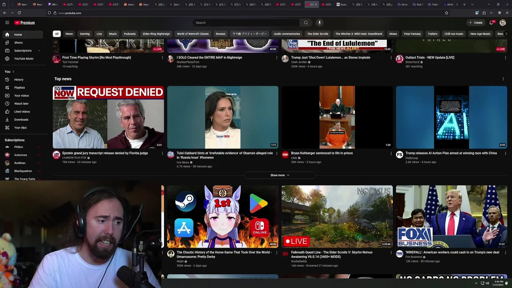Open History in sidebar
Image resolution: width=512 pixels, height=288 pixels.
pos(22,80)
